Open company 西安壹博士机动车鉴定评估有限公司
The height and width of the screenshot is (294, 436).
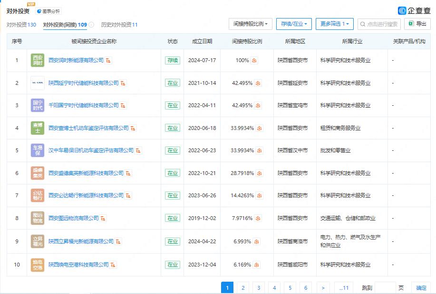(x=88, y=128)
